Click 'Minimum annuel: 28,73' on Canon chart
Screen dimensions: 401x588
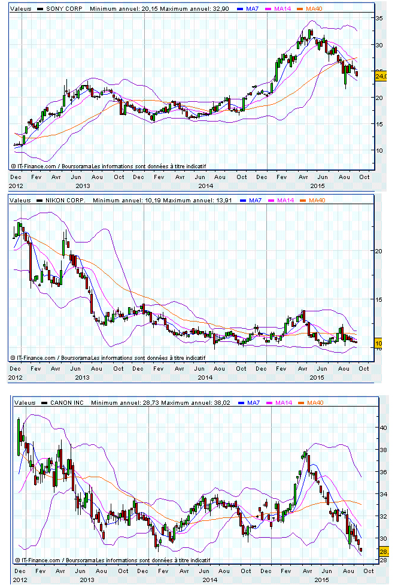tap(125, 403)
